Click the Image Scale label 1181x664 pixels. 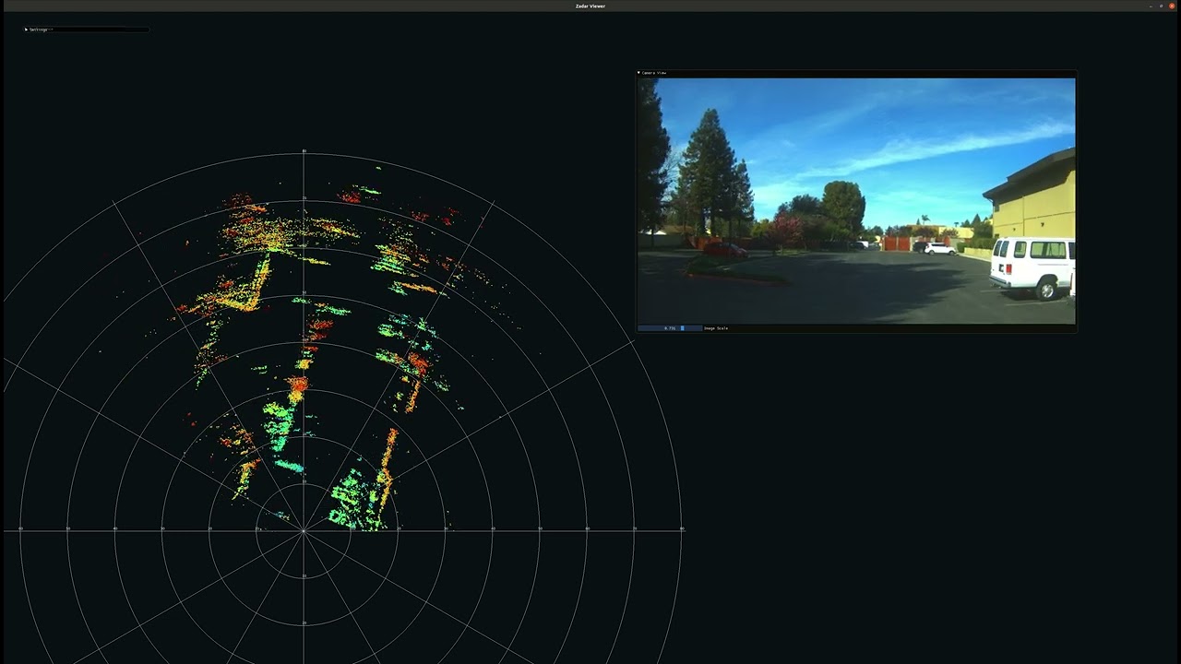coord(716,328)
